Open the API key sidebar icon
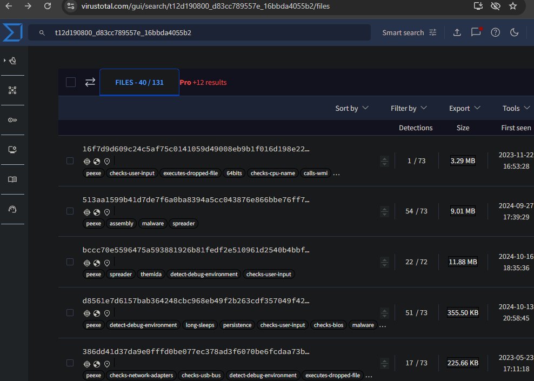The image size is (534, 381). 12,120
